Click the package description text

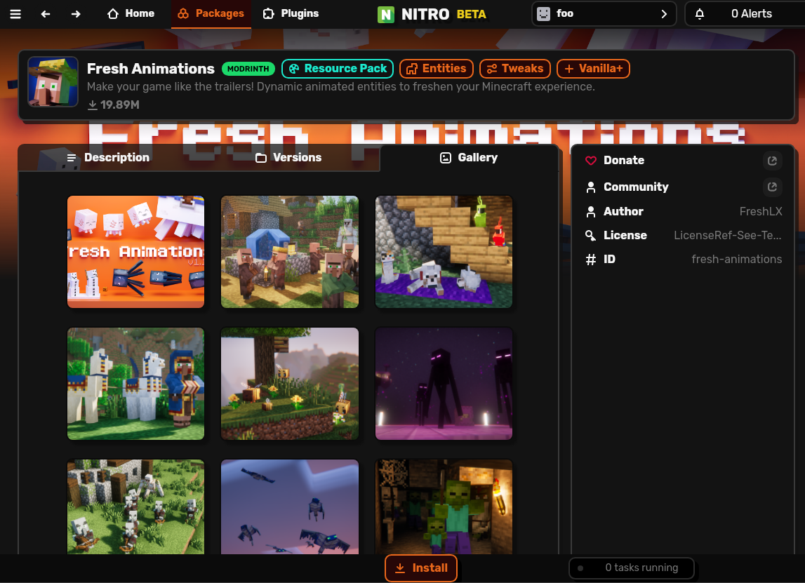341,87
